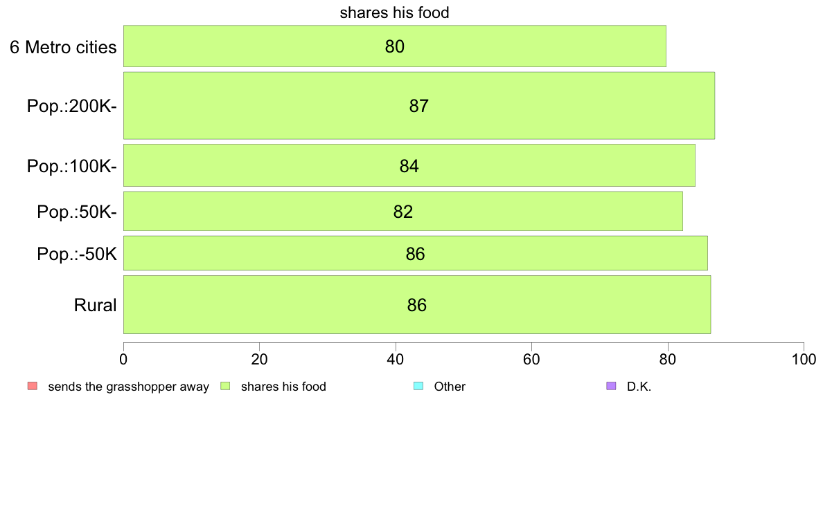Select the Pop.:-50K bar showing 86
823x509 pixels.
point(415,253)
